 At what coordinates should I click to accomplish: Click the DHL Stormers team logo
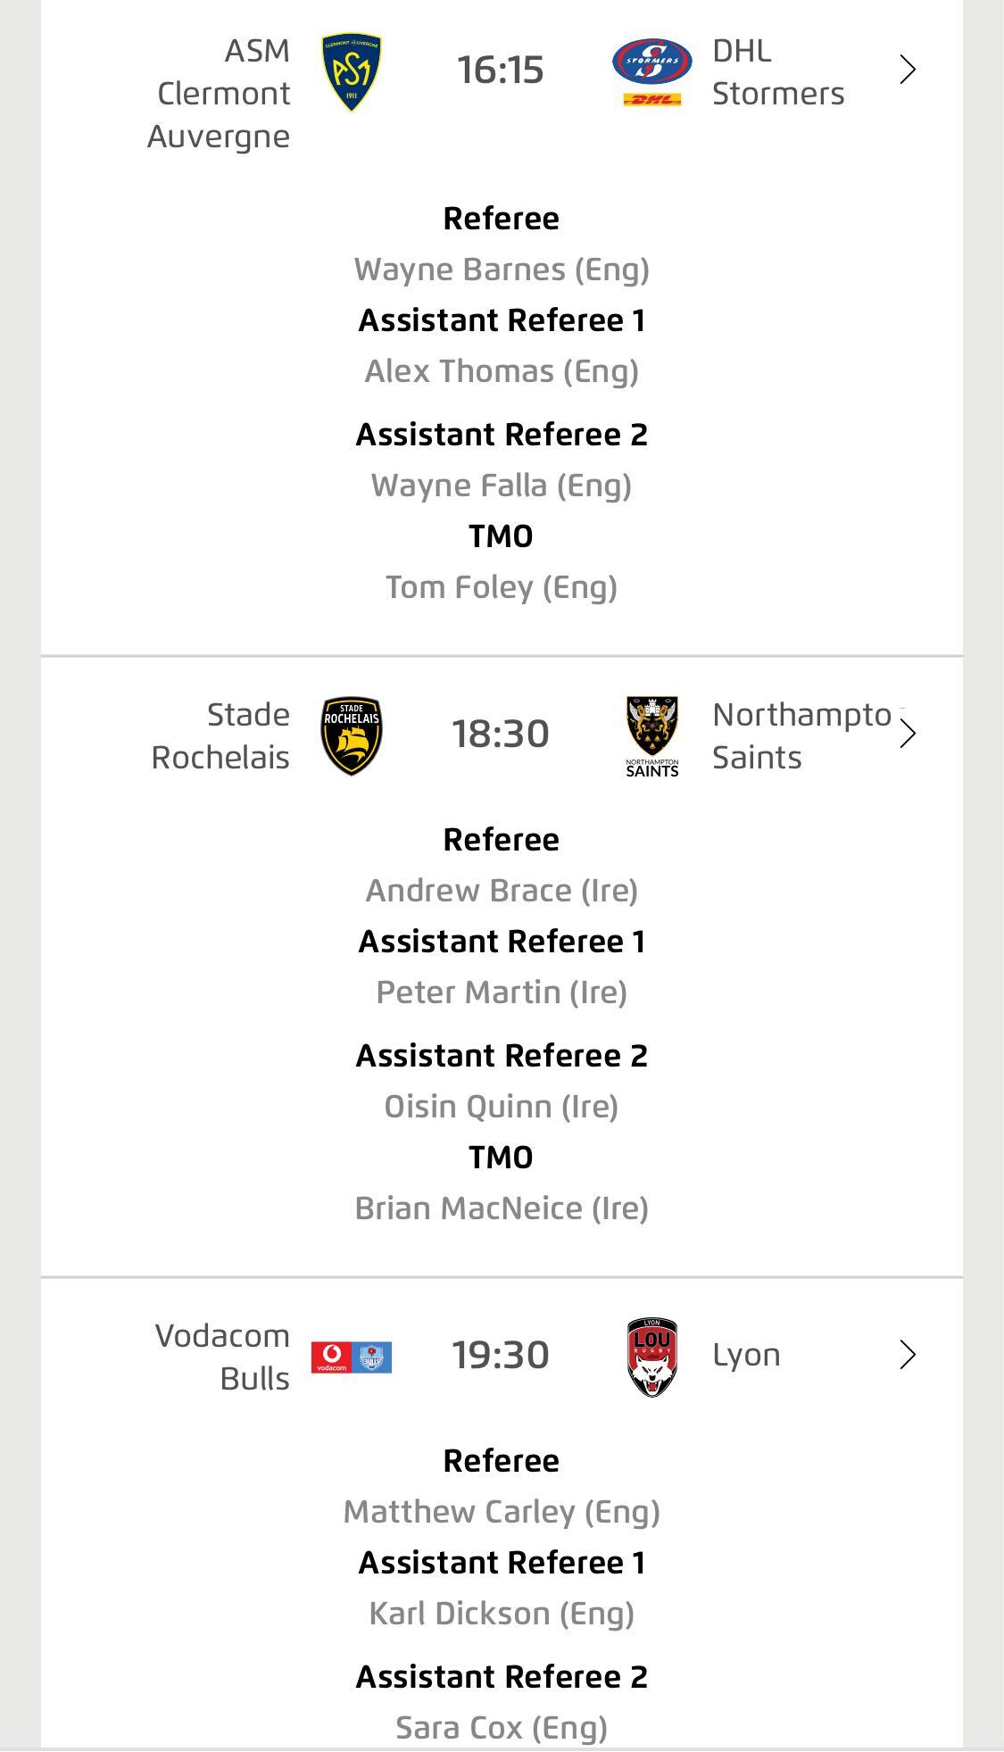click(x=652, y=71)
